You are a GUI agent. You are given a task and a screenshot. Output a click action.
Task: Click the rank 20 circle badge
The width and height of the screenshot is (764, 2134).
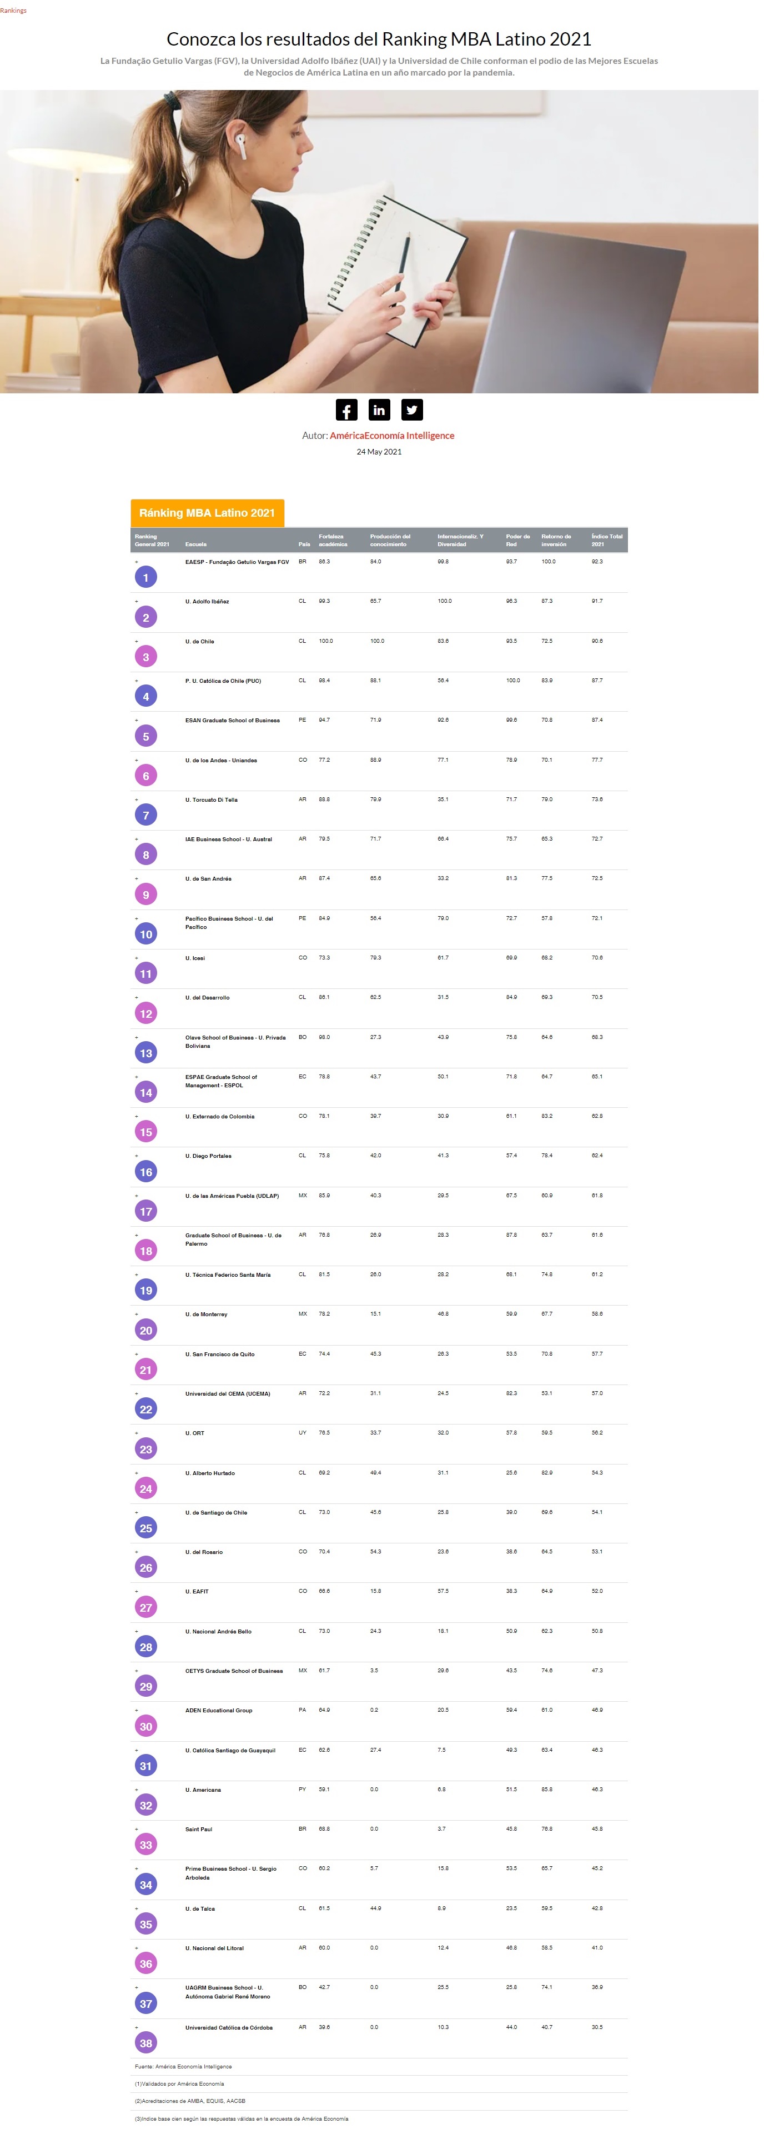point(145,1331)
